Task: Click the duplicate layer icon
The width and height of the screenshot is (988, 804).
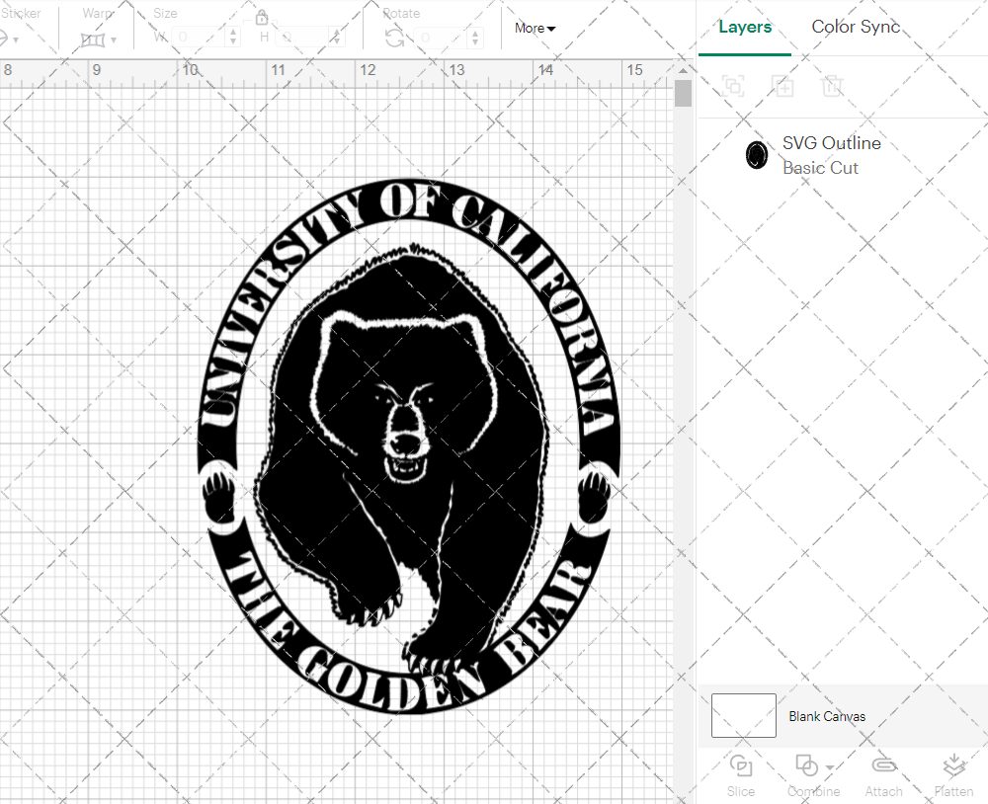Action: tap(733, 86)
